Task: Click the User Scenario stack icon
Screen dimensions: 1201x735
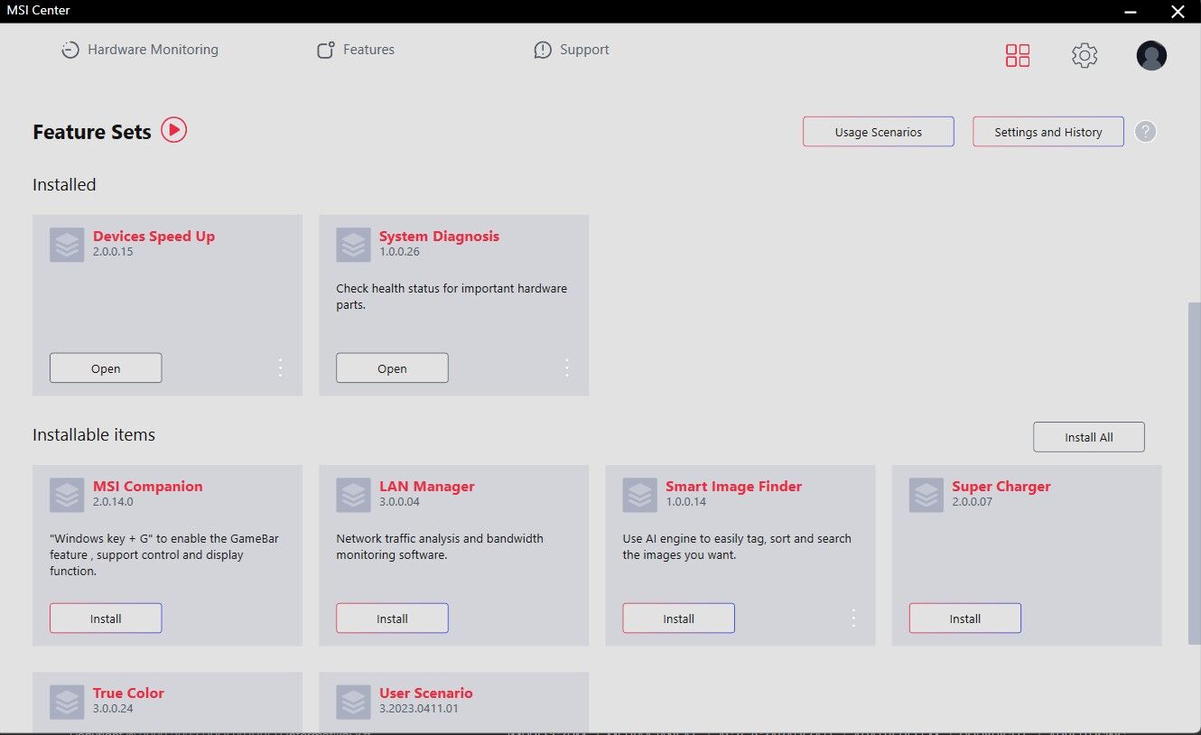Action: click(353, 702)
